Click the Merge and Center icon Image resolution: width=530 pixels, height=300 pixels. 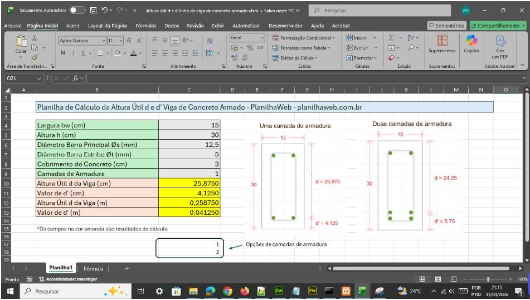pyautogui.click(x=210, y=53)
